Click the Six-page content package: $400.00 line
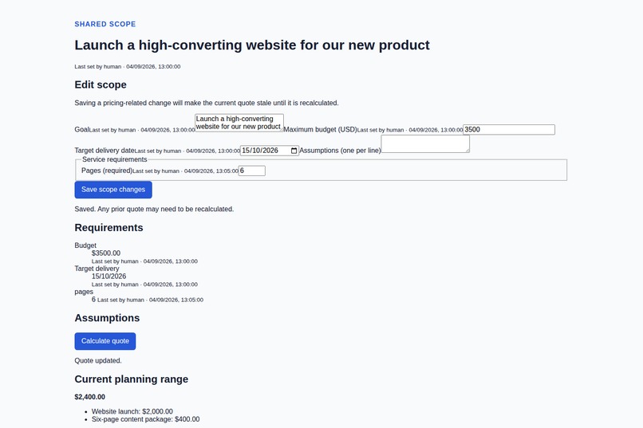 [x=145, y=419]
